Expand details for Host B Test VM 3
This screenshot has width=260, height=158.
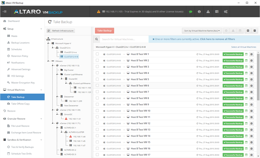click(x=251, y=67)
